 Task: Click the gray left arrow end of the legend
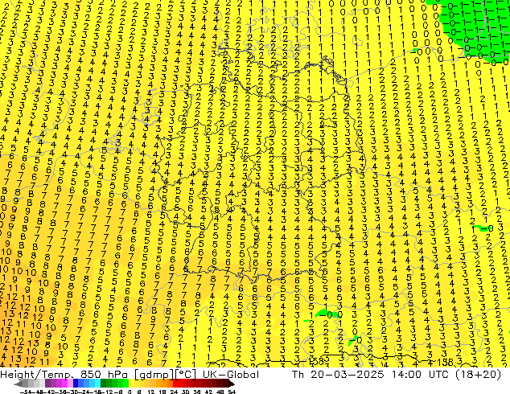coord(19,384)
